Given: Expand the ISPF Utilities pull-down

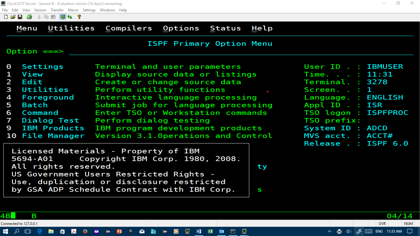Looking at the screenshot, I should (x=71, y=28).
